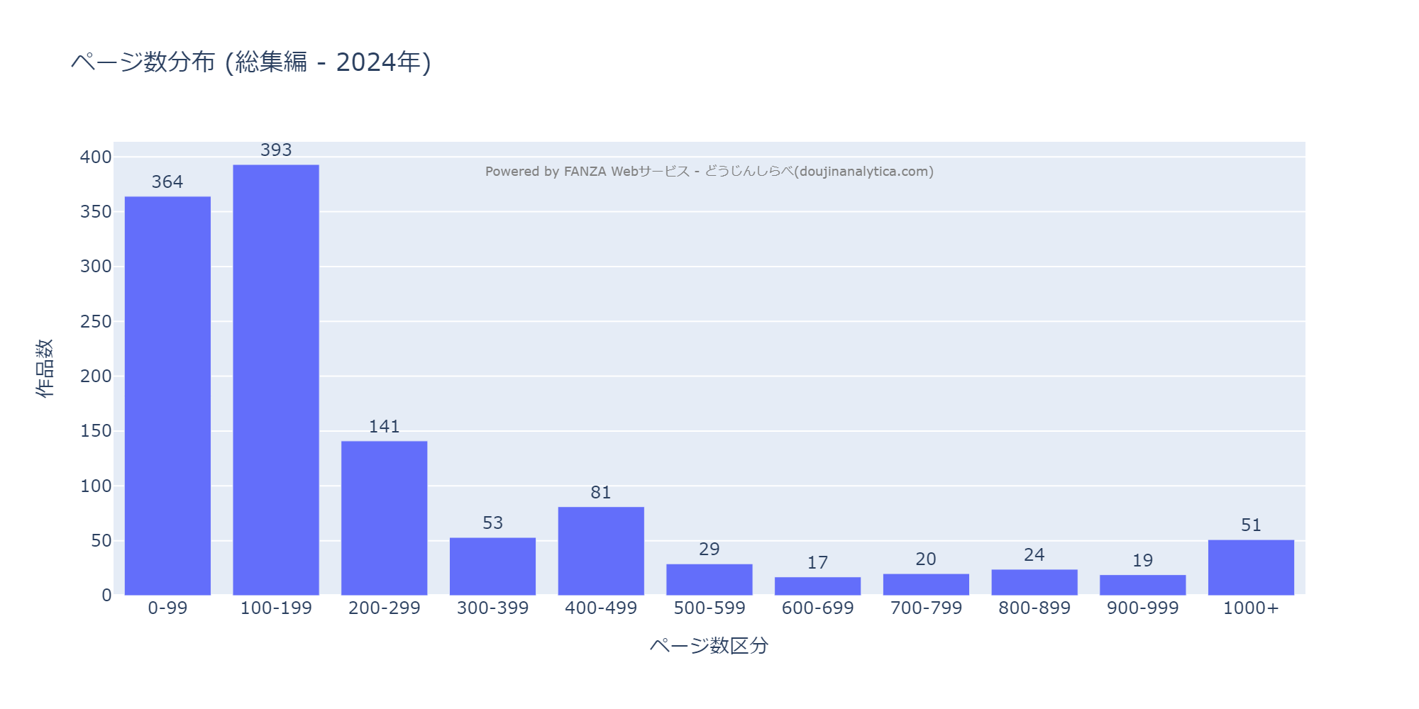Click the shortest bar for 600-699 pages
1419x709 pixels.
pos(817,586)
